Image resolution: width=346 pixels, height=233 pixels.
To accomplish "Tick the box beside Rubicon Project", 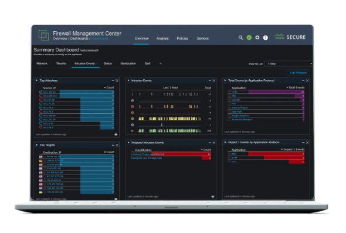I will (229, 108).
